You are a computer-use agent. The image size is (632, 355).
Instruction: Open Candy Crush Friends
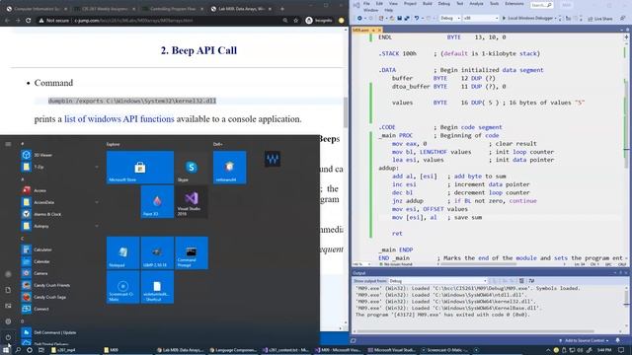[58, 285]
